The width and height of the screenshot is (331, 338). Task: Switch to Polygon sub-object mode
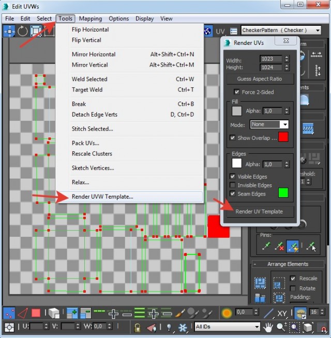point(36,313)
